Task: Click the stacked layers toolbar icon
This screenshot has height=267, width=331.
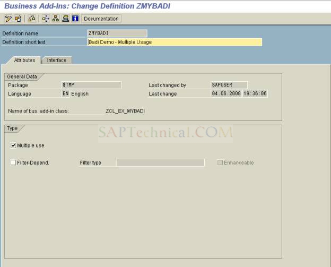Action: [x=65, y=19]
